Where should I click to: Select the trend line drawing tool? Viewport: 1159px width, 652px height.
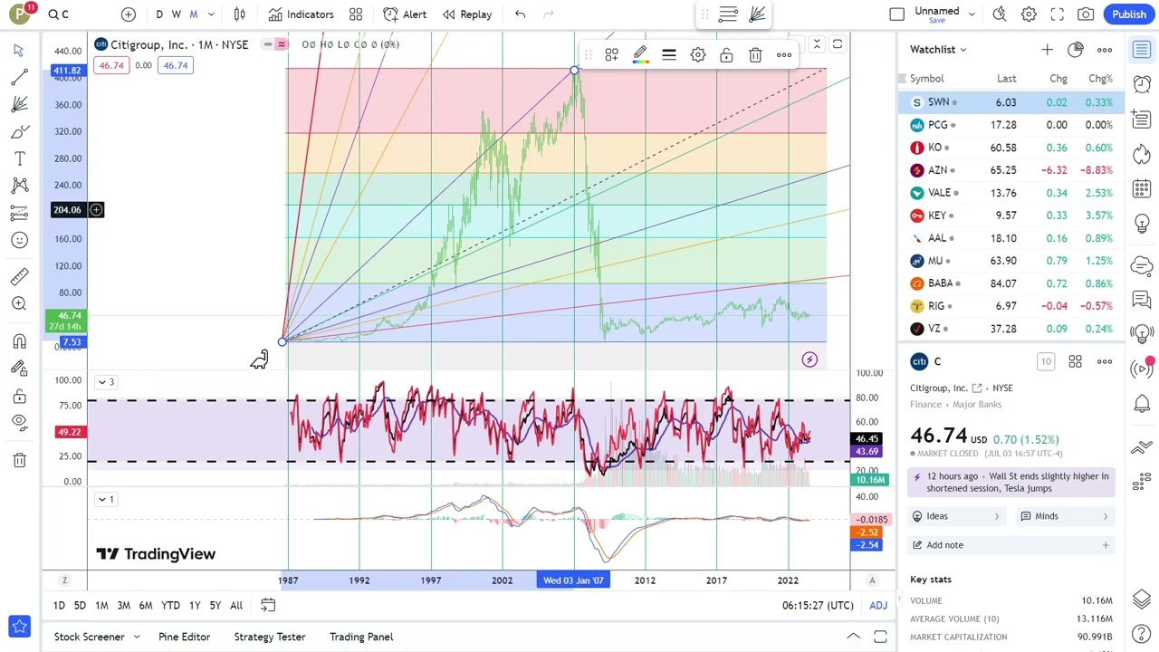[x=19, y=78]
